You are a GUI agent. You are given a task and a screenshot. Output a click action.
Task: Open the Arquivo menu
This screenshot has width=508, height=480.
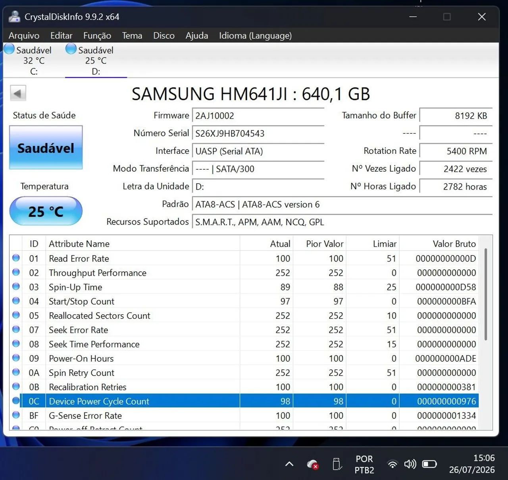[x=24, y=36]
